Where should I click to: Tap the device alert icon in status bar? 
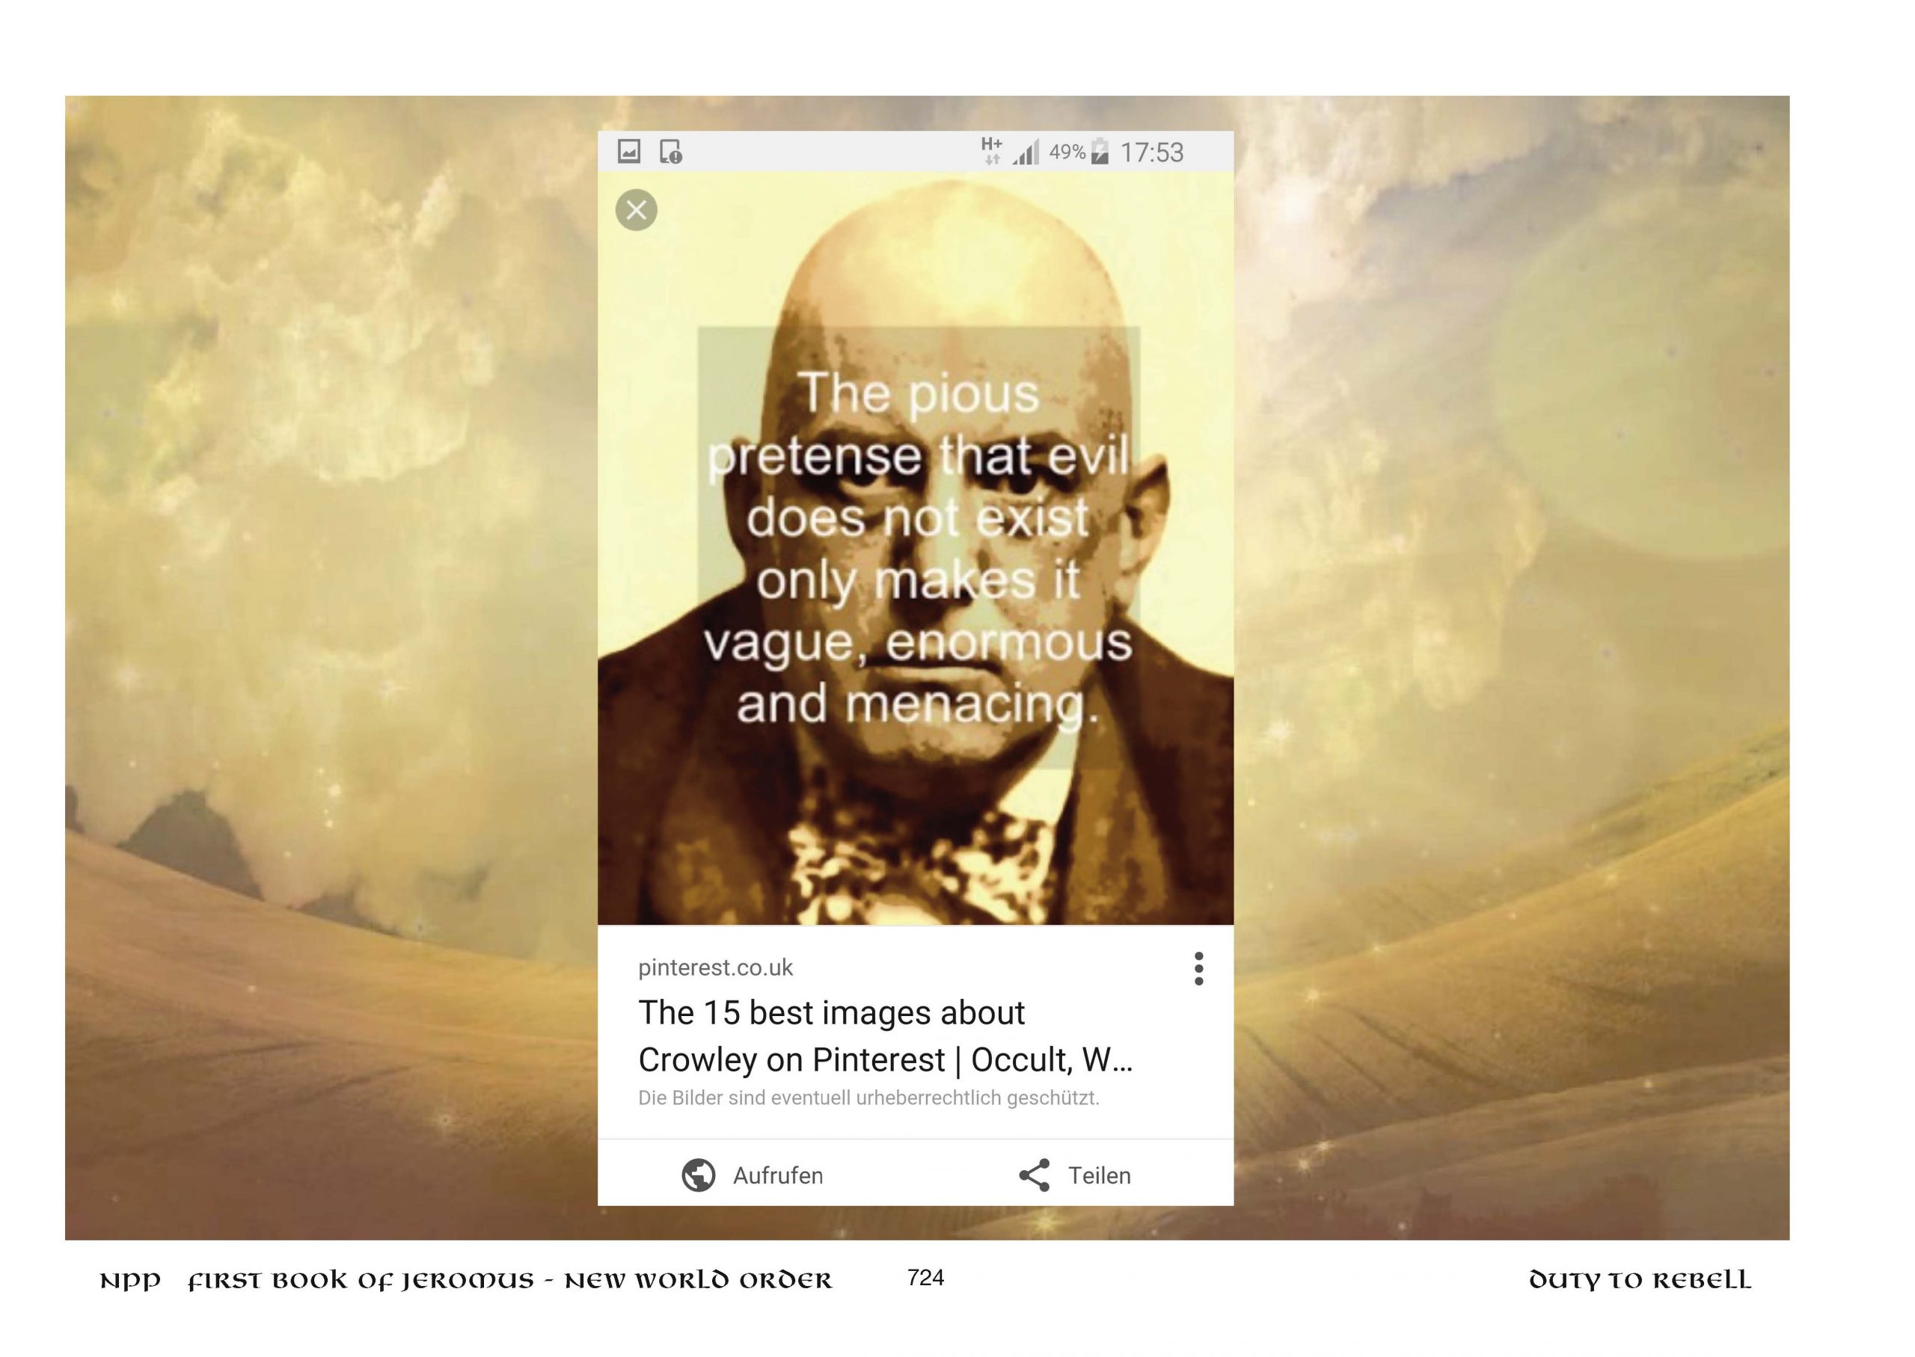[670, 152]
